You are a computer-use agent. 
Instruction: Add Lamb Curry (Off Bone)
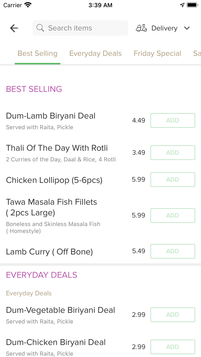(x=173, y=251)
